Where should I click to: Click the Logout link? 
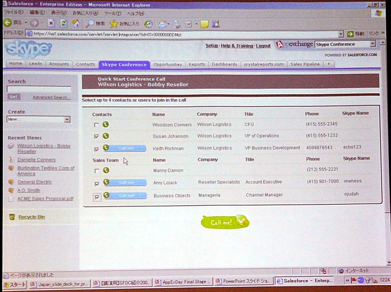tap(263, 46)
